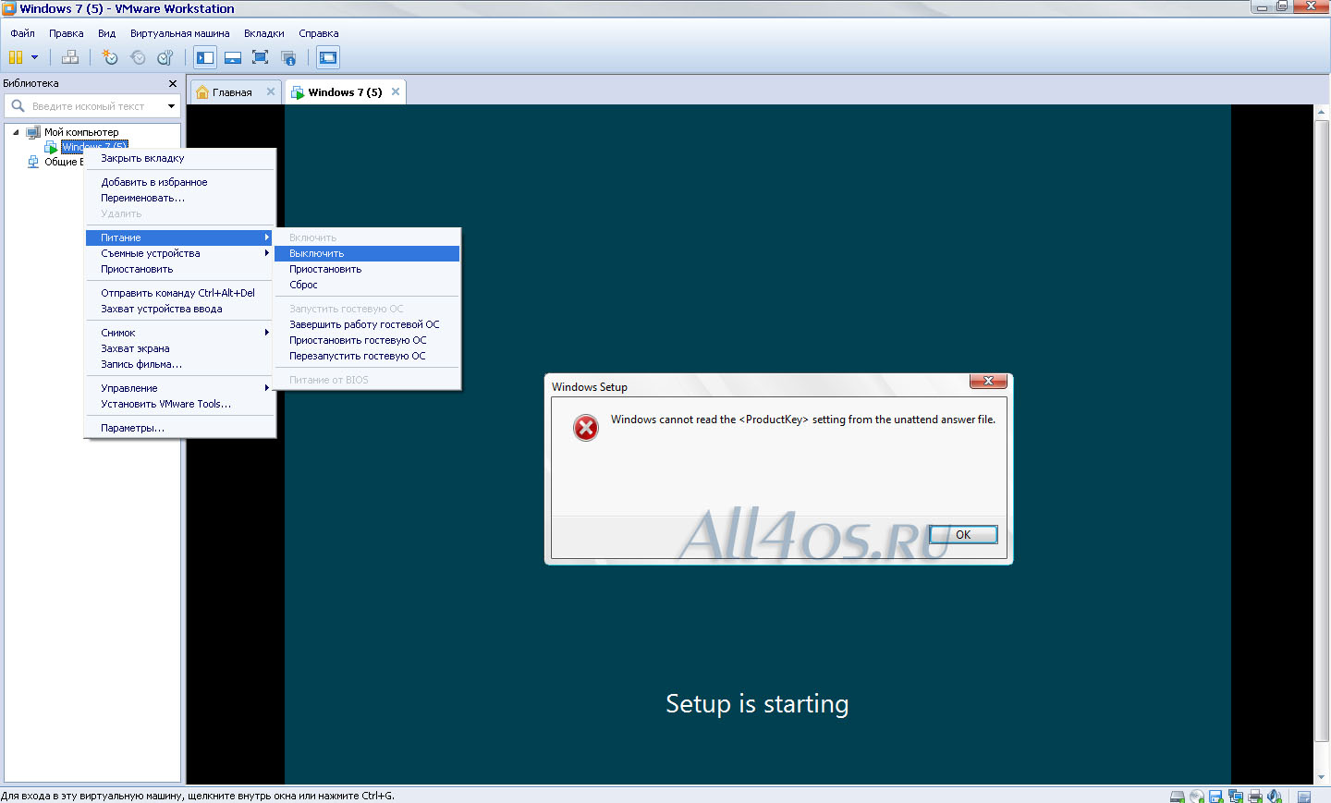1331x803 pixels.
Task: Open Параметры… from the context menu
Action: pos(180,428)
